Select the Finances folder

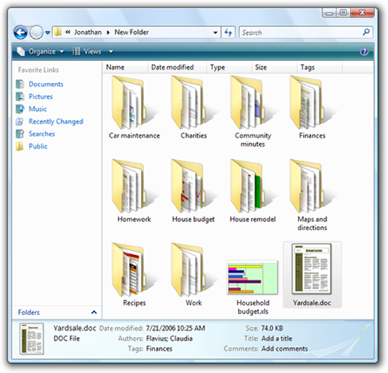[312, 108]
